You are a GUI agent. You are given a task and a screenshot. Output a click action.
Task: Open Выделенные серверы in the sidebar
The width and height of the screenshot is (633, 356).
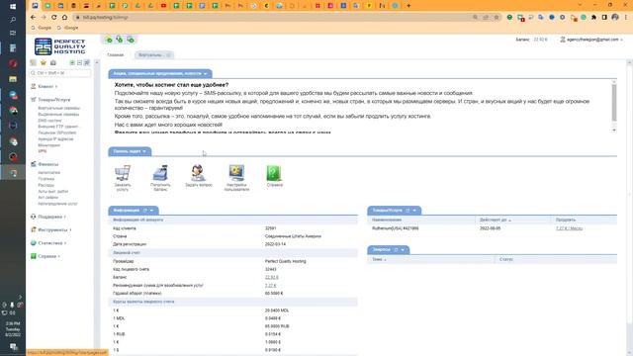tap(58, 115)
